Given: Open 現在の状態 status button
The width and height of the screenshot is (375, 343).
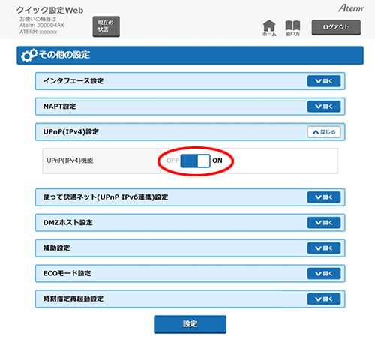Looking at the screenshot, I should click(x=106, y=26).
